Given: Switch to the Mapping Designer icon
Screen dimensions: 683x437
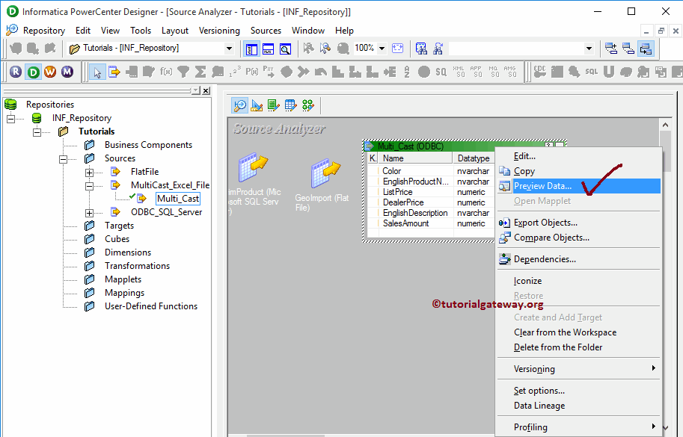Looking at the screenshot, I should [307, 105].
